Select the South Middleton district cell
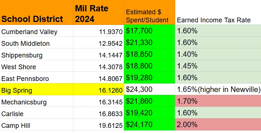Image resolution: width=261 pixels, height=133 pixels. pyautogui.click(x=36, y=43)
